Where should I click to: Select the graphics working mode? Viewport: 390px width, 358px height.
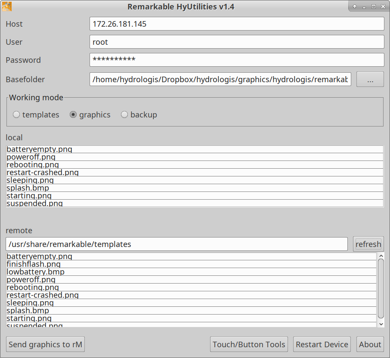pos(90,114)
